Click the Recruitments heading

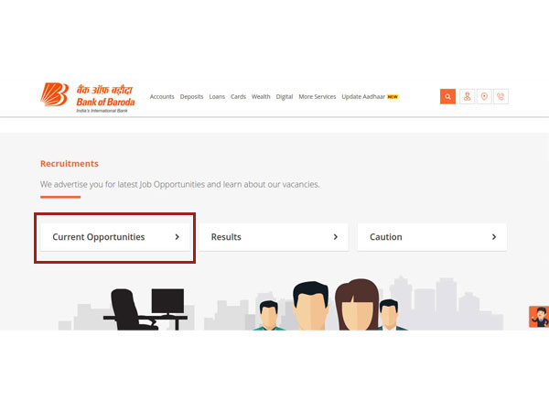70,164
